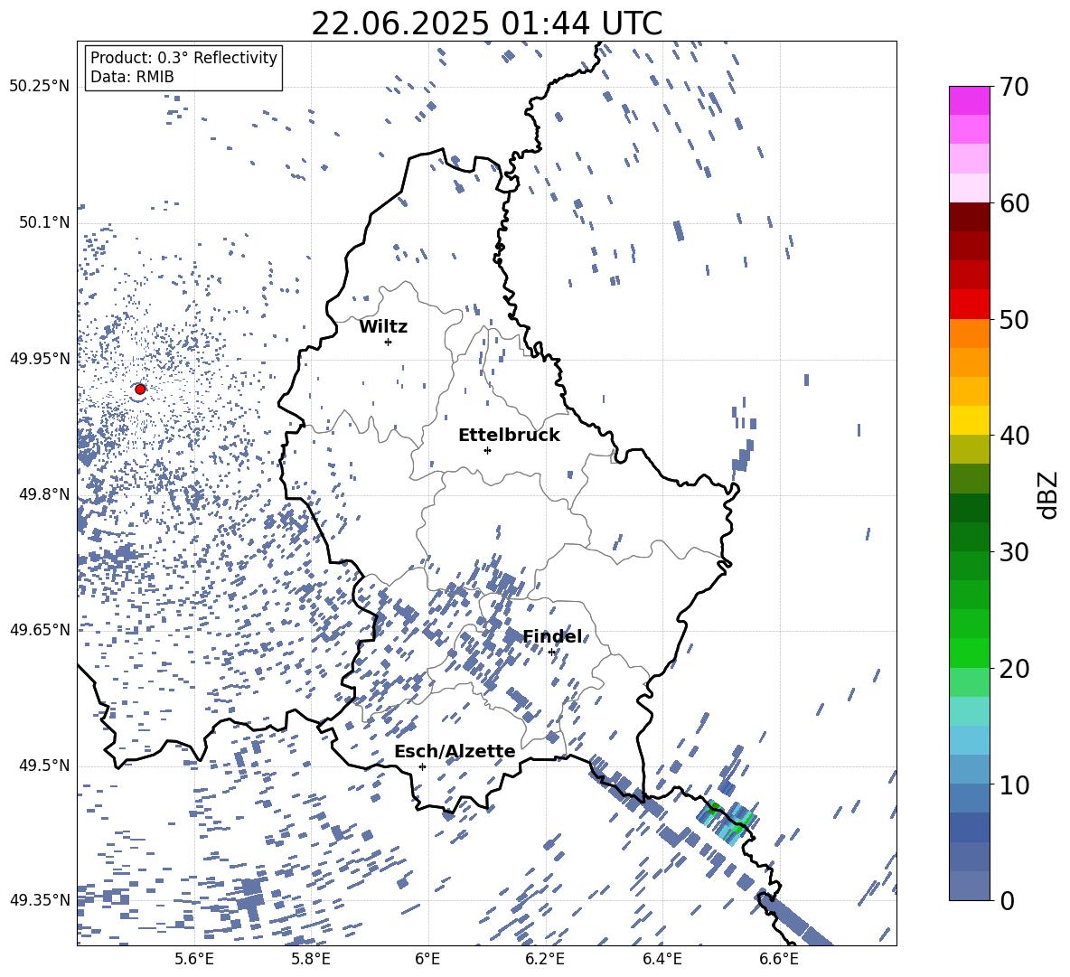This screenshot has width=1070, height=977.
Task: Click the 49.8°N latitude label
Action: pyautogui.click(x=44, y=494)
